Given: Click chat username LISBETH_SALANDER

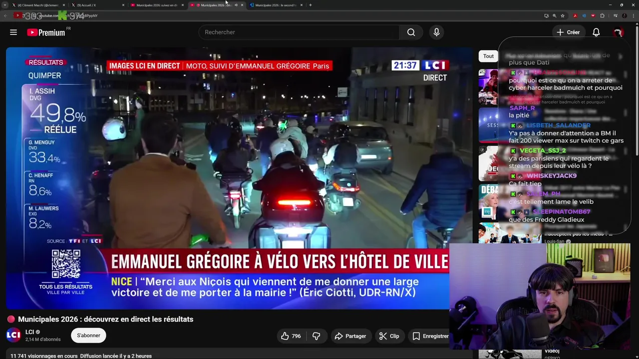Looking at the screenshot, I should tap(558, 125).
